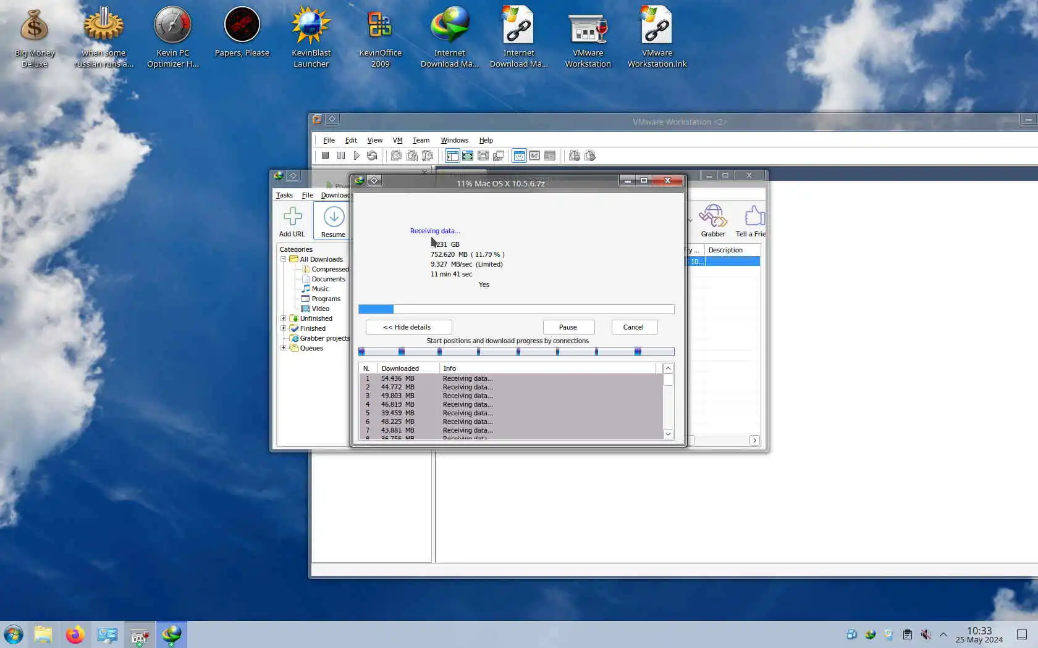Click the Grabber toolbar button
1038x648 pixels.
point(713,222)
